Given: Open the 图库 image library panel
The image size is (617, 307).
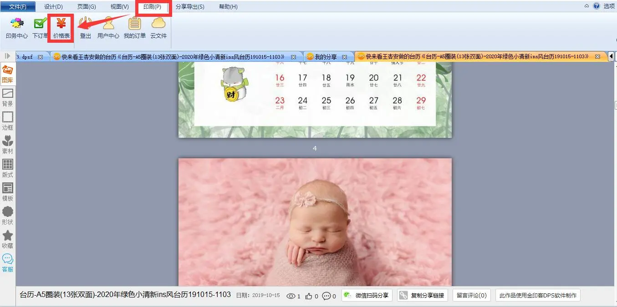Looking at the screenshot, I should (x=8, y=75).
